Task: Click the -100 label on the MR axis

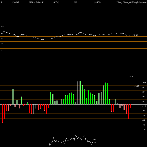Action: [144, 130]
